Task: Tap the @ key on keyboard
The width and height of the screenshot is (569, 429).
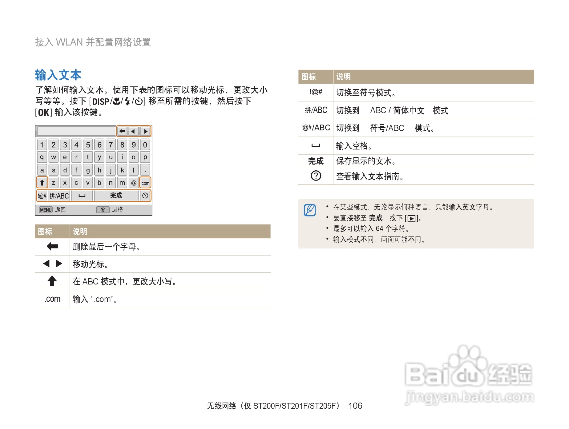Action: (134, 183)
